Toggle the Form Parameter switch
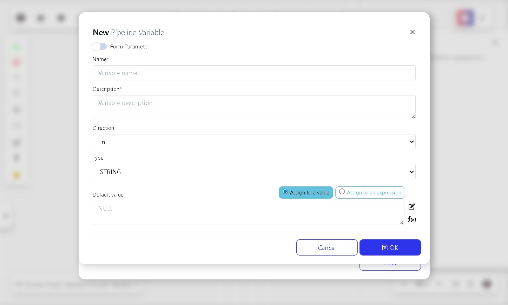 click(x=99, y=46)
